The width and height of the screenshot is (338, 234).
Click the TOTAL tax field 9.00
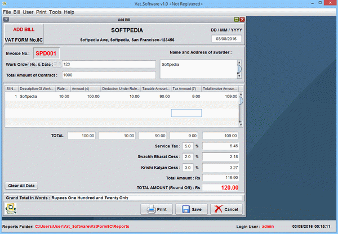(x=184, y=136)
